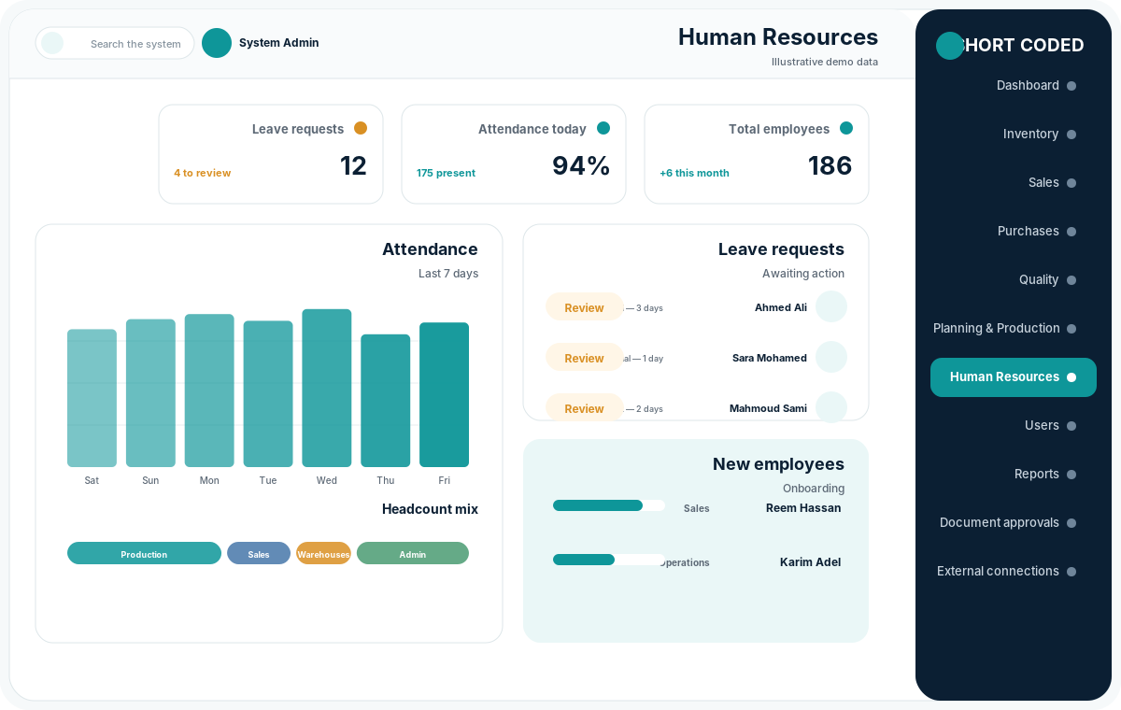
Task: Go to Sales sidebar item
Action: coord(1014,182)
